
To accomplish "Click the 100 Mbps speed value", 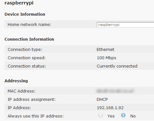I will pos(106,58).
